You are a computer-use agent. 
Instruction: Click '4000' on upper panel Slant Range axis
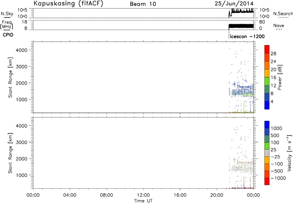click(22, 50)
